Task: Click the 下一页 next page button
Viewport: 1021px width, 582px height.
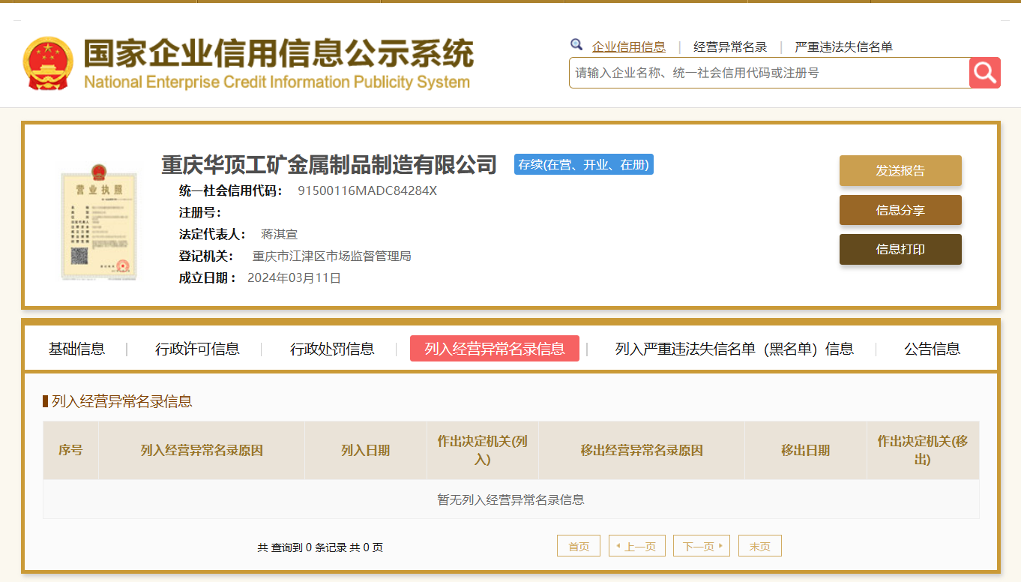Action: pyautogui.click(x=701, y=547)
